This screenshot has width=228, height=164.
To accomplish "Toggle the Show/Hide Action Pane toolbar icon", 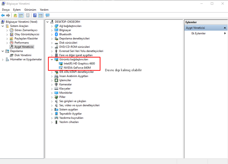I will (x=41, y=15).
